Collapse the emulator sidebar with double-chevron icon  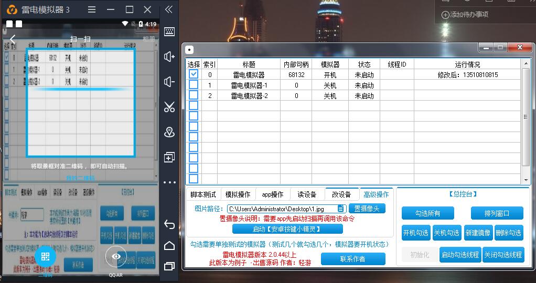(x=169, y=9)
